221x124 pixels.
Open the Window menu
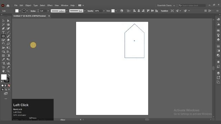pos(65,6)
